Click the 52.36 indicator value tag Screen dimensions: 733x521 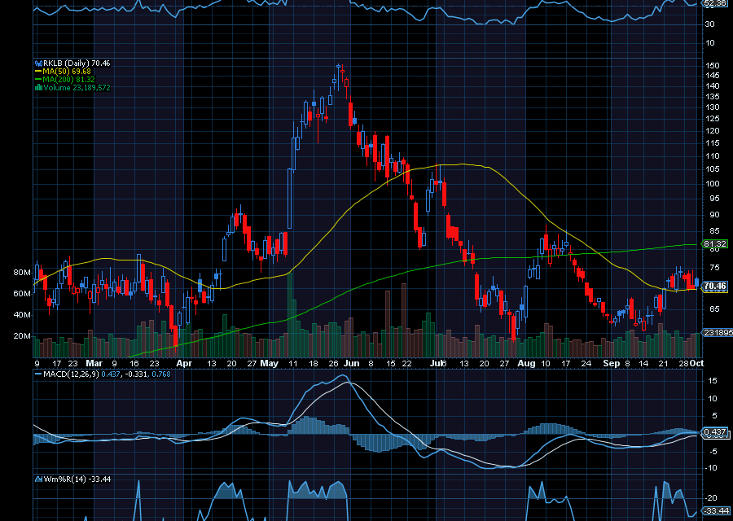[x=716, y=3]
